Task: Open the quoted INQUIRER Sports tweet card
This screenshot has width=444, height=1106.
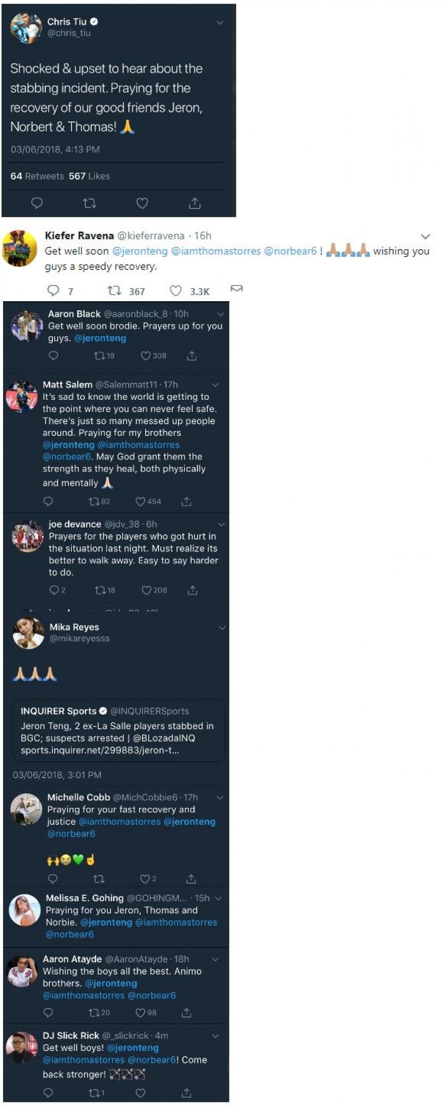Action: tap(118, 731)
